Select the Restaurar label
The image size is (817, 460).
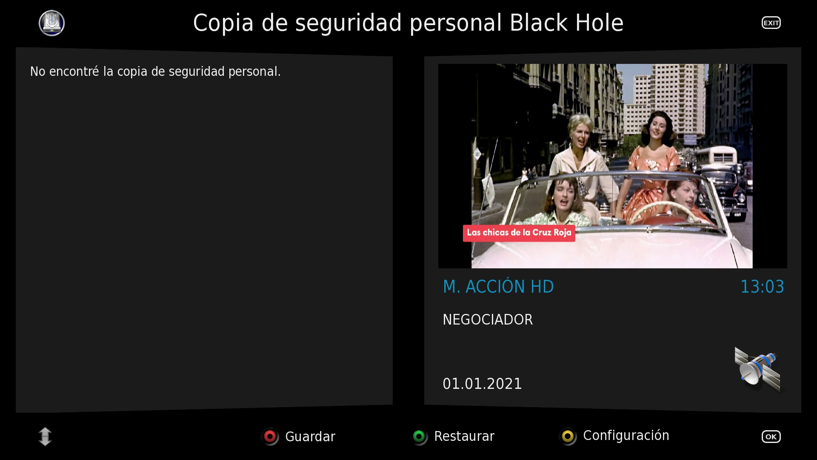pyautogui.click(x=464, y=436)
